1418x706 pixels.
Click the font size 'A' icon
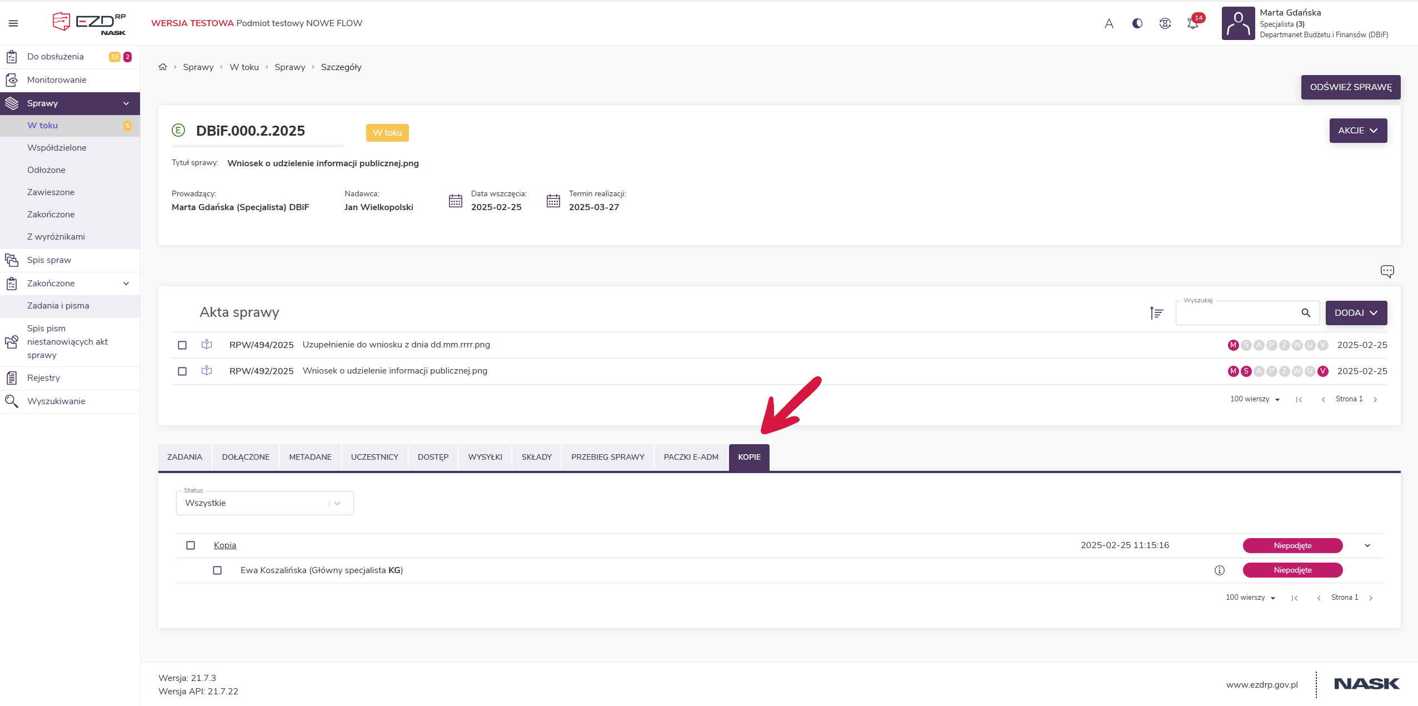tap(1109, 23)
